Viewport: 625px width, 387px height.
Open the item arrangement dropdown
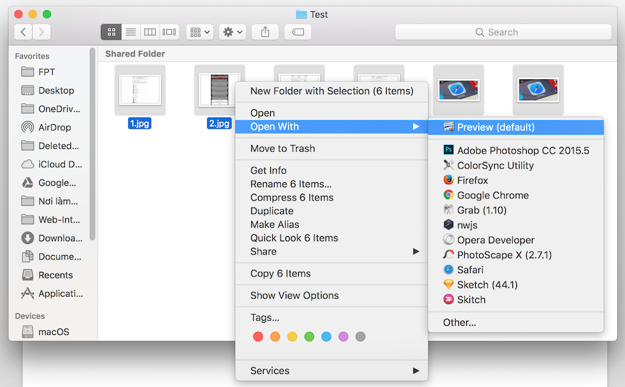(x=199, y=31)
